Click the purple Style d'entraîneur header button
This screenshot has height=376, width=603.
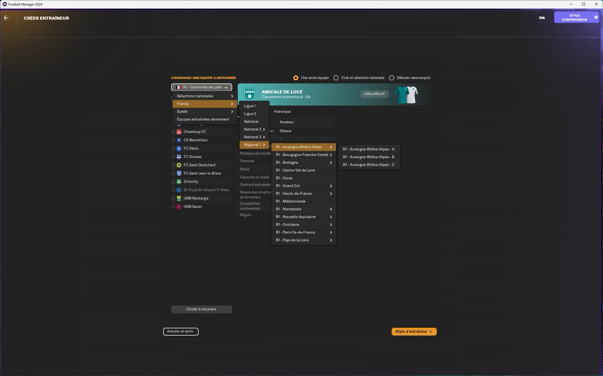(x=577, y=18)
